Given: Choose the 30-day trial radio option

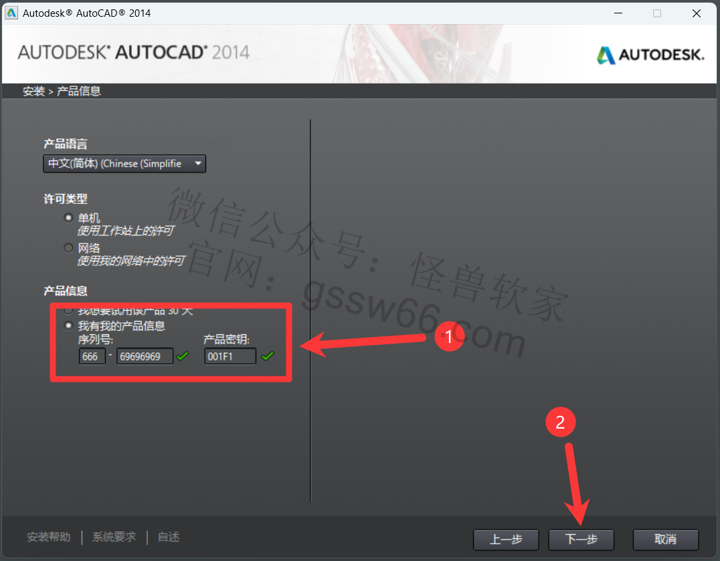Looking at the screenshot, I should pos(68,311).
